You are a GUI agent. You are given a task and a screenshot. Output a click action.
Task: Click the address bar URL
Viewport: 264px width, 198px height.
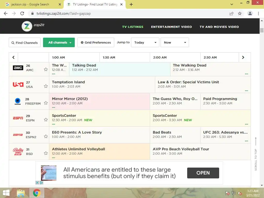[64, 13]
